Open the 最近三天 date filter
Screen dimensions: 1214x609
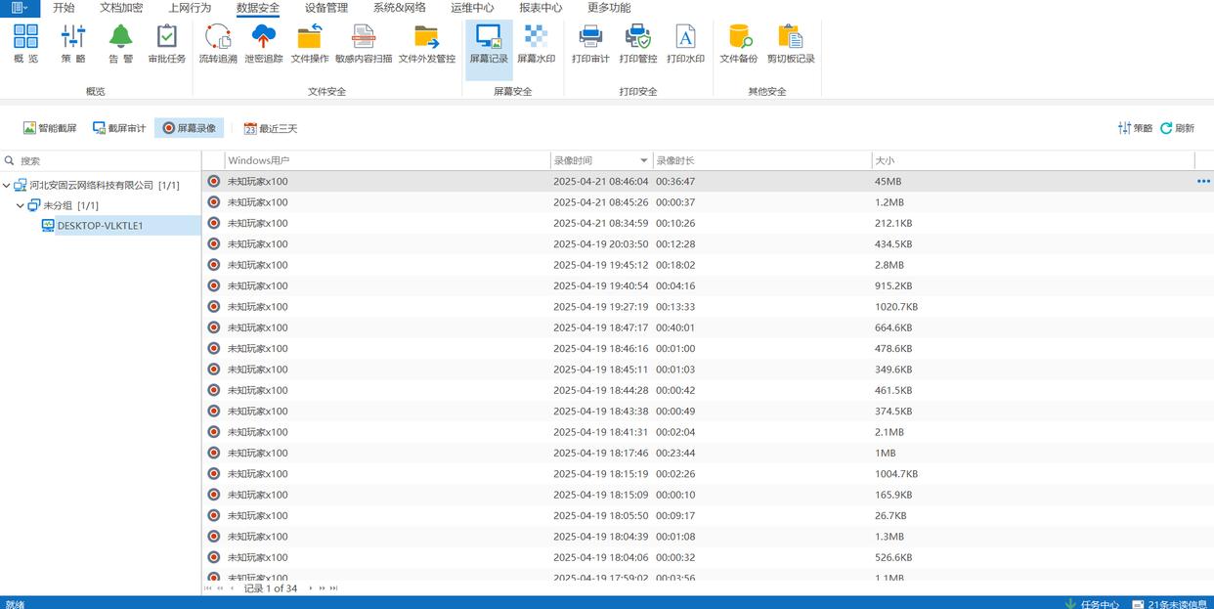point(271,128)
